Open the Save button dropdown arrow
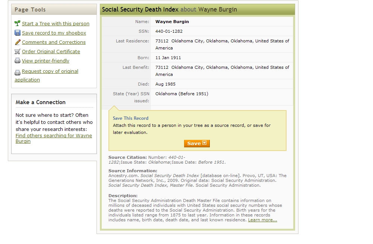Viewport: 373px width, 244px height. click(204, 143)
